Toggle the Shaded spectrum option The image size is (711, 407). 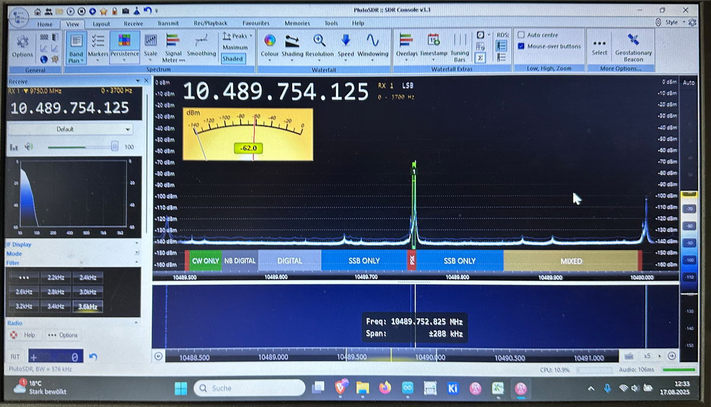pyautogui.click(x=233, y=59)
